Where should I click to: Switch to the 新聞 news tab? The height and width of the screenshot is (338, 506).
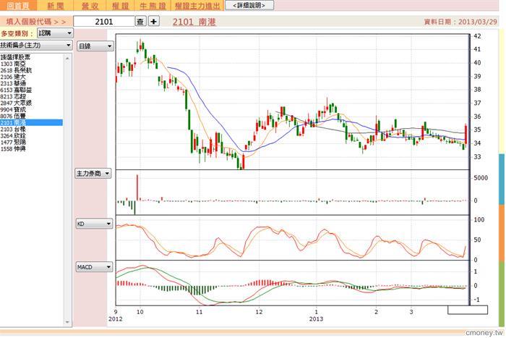(55, 5)
